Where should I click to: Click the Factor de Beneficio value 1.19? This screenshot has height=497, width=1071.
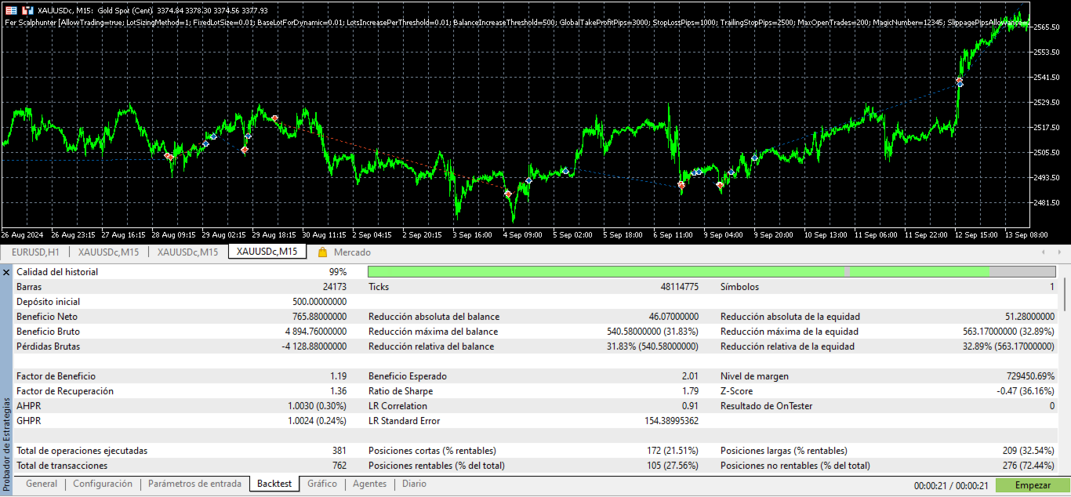coord(339,376)
